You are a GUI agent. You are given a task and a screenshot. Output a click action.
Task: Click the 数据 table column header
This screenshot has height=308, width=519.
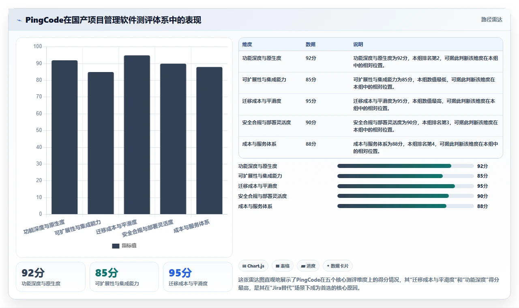coord(311,44)
